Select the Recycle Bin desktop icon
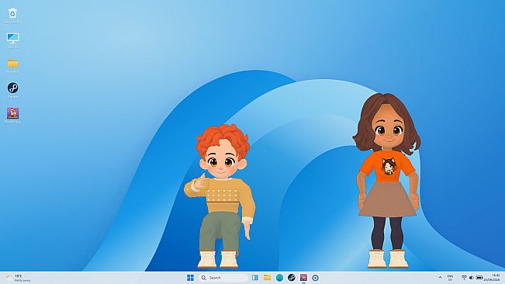The width and height of the screenshot is (505, 284). click(x=12, y=16)
